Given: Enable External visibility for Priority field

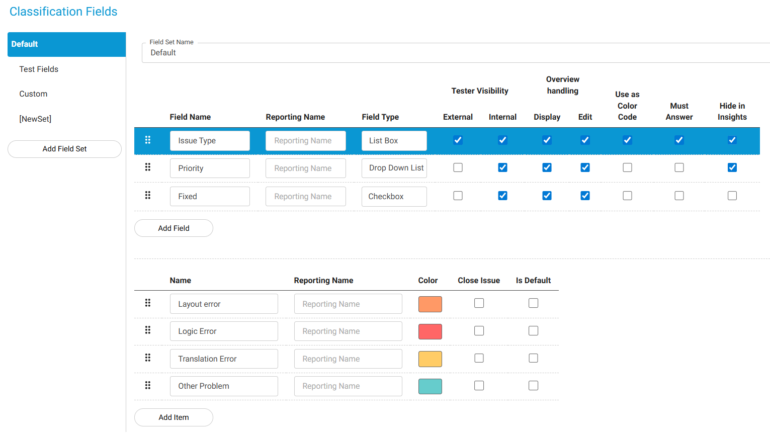Looking at the screenshot, I should pyautogui.click(x=458, y=167).
